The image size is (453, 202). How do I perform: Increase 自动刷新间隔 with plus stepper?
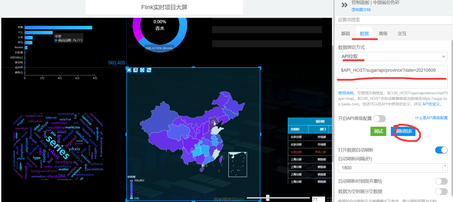(445, 166)
